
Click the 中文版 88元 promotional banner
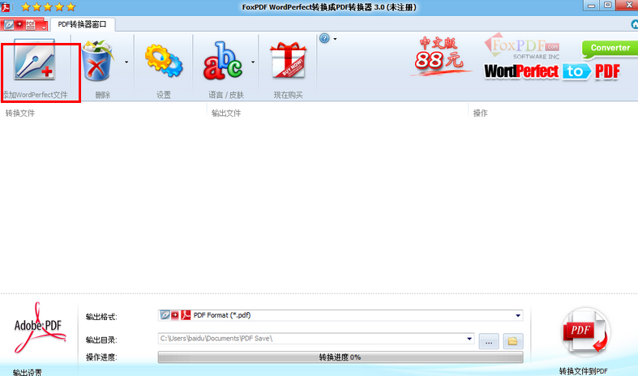point(440,56)
